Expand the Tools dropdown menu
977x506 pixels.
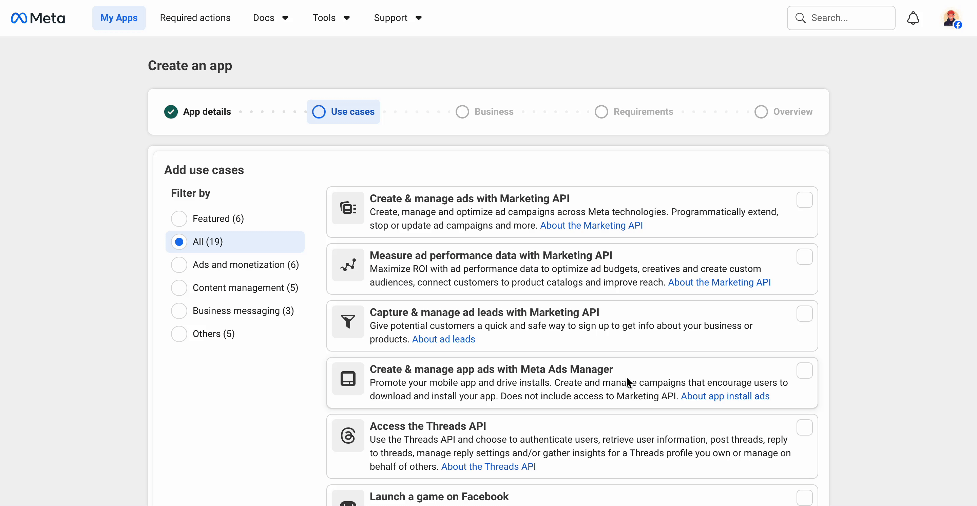tap(331, 18)
